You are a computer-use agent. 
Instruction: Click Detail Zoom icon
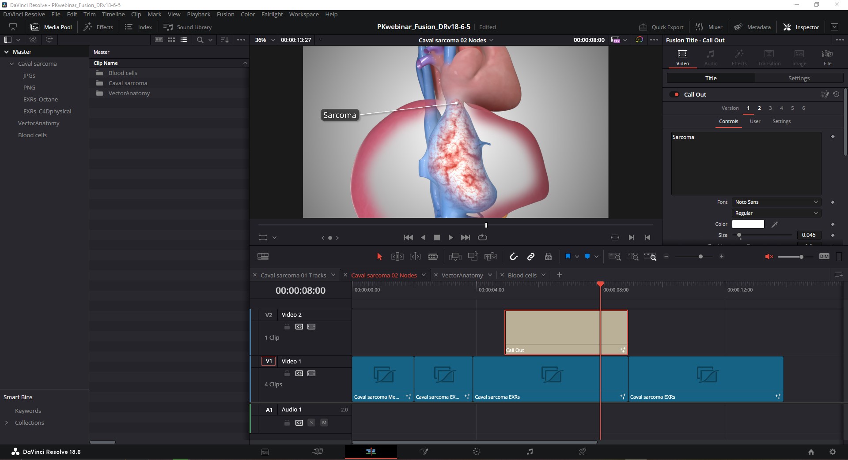click(x=632, y=257)
